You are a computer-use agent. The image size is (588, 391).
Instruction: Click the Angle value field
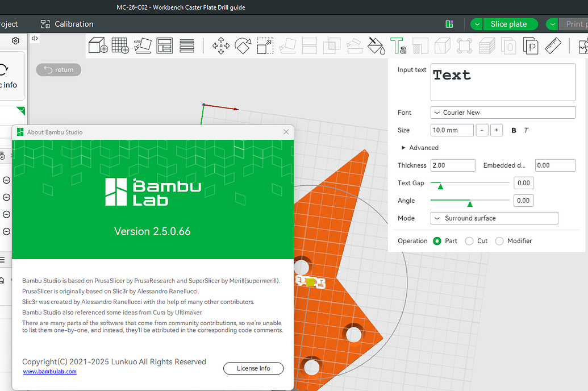523,201
